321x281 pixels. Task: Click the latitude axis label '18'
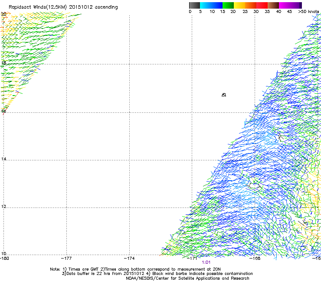pyautogui.click(x=3, y=63)
